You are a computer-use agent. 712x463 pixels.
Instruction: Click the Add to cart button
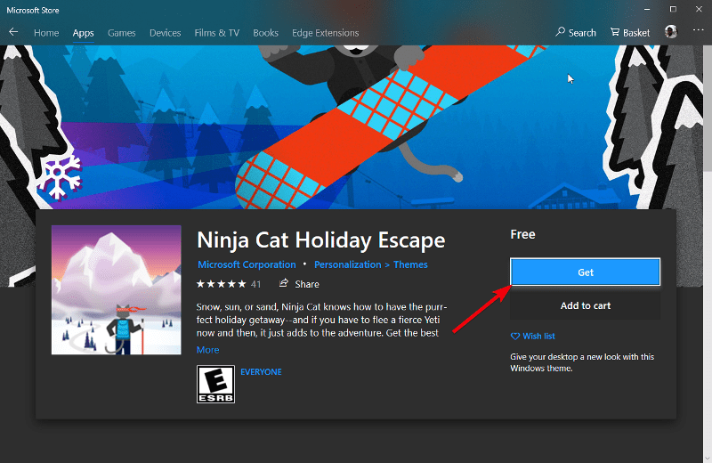pos(585,305)
